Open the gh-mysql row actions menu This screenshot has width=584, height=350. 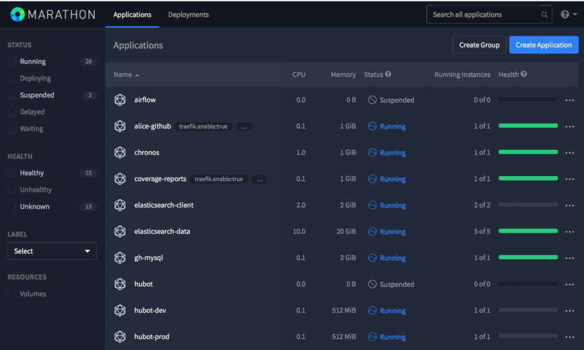[569, 258]
